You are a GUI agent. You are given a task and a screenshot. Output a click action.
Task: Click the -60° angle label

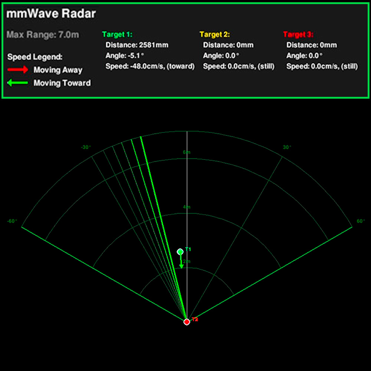point(12,221)
